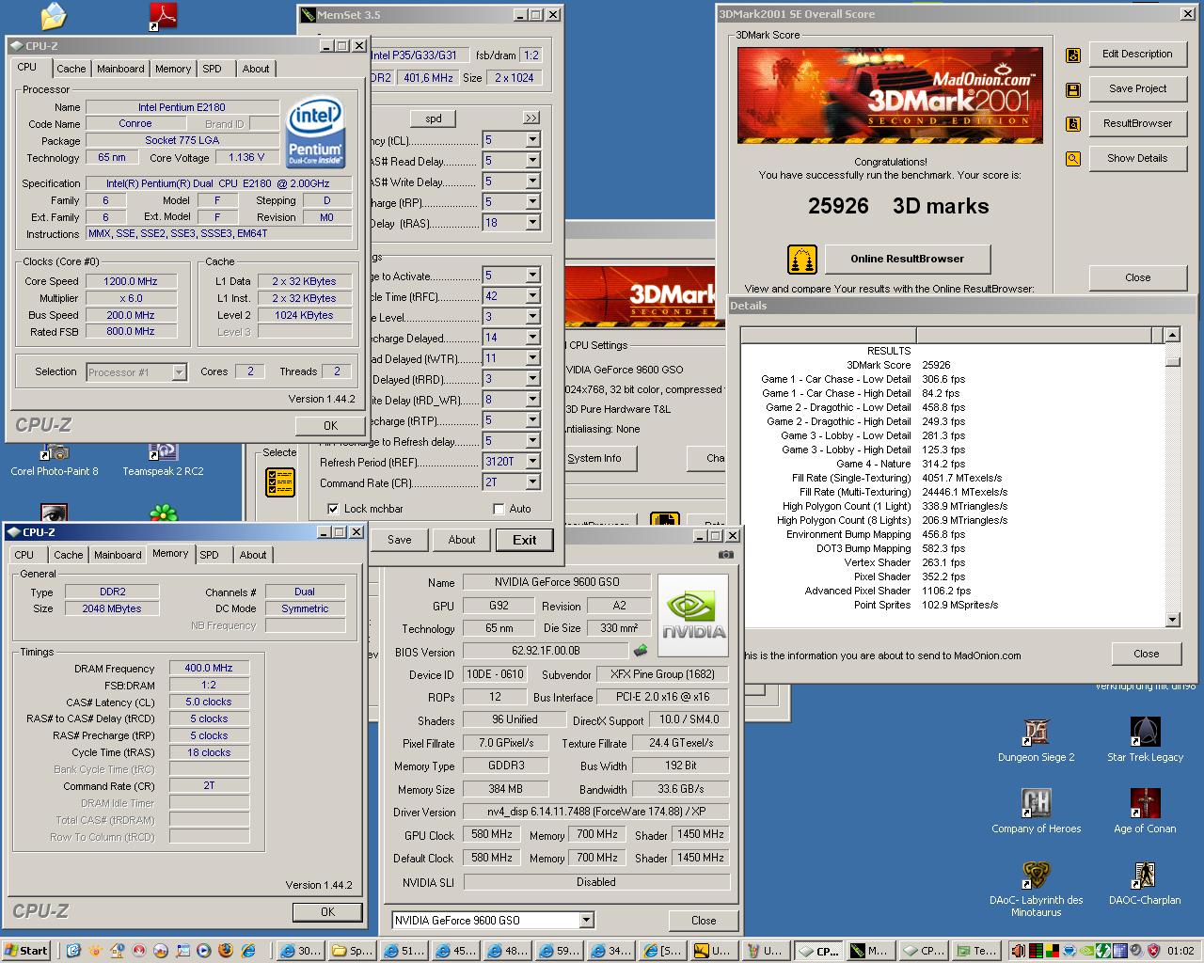This screenshot has width=1204, height=963.
Task: Open About tab in CPU-Z memory timings window
Action: [x=253, y=555]
